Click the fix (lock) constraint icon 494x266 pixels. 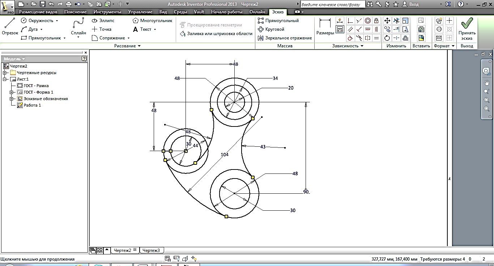[x=376, y=21]
